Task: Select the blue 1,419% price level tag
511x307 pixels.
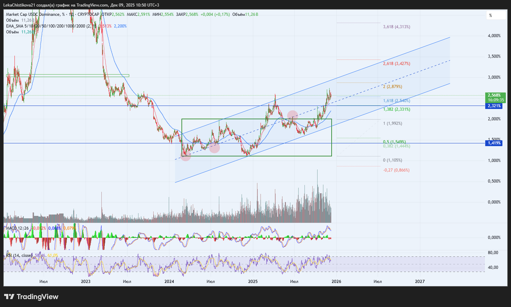Action: (x=493, y=144)
